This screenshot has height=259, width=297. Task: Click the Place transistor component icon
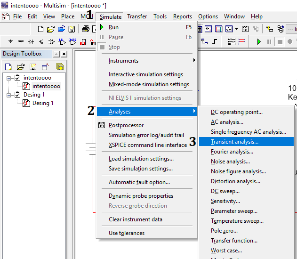(x=41, y=41)
